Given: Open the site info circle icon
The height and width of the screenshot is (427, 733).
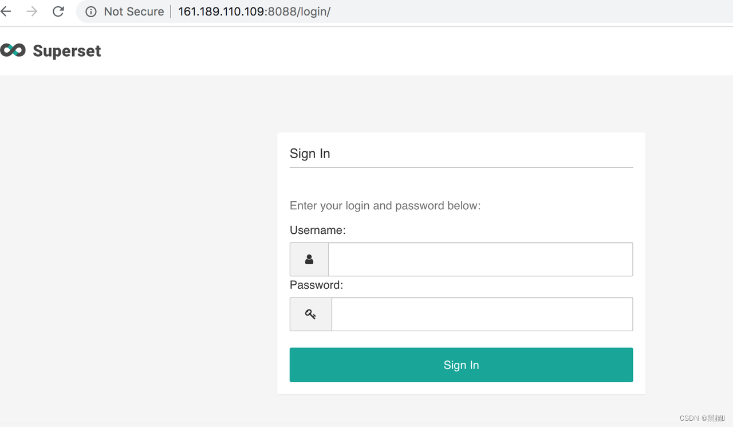Looking at the screenshot, I should (91, 11).
